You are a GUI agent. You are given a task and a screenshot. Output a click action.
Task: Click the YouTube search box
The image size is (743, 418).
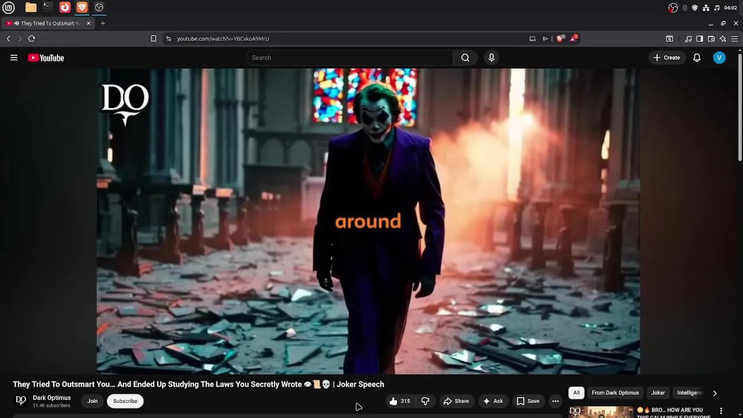pos(349,57)
